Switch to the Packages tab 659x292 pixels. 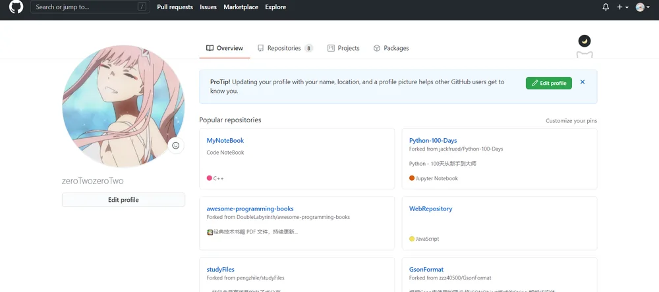coord(391,48)
